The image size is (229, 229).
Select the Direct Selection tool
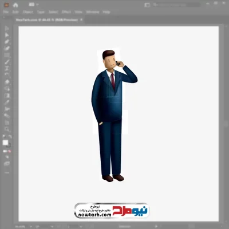7,35
